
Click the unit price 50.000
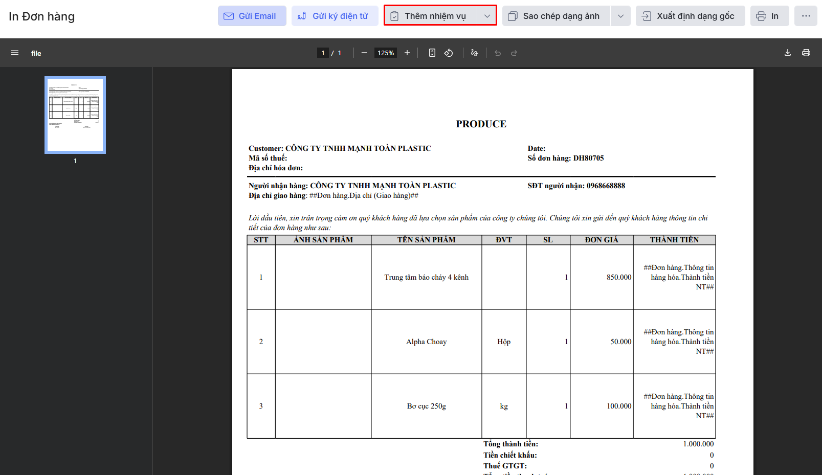click(621, 342)
